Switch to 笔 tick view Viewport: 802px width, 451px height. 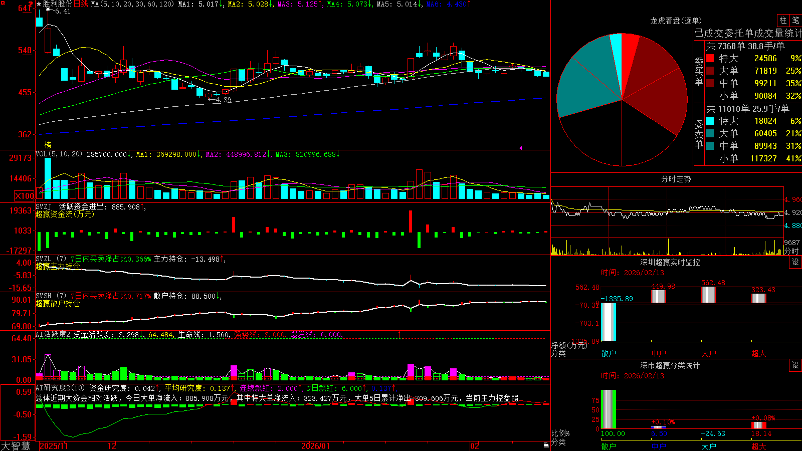tap(796, 20)
